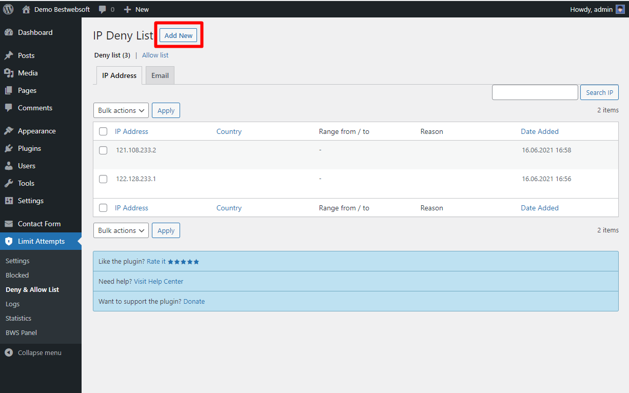Switch to the IP Address tab
Image resolution: width=629 pixels, height=393 pixels.
tap(119, 75)
